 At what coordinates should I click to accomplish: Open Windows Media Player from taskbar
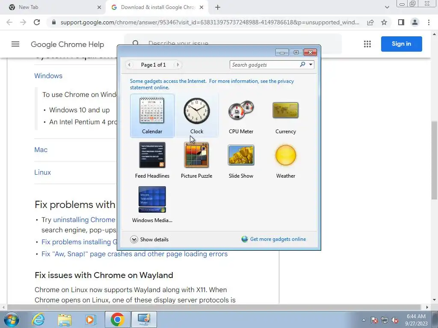click(x=90, y=319)
